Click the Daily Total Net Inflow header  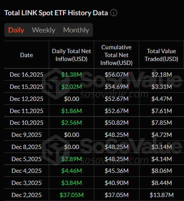(71, 55)
